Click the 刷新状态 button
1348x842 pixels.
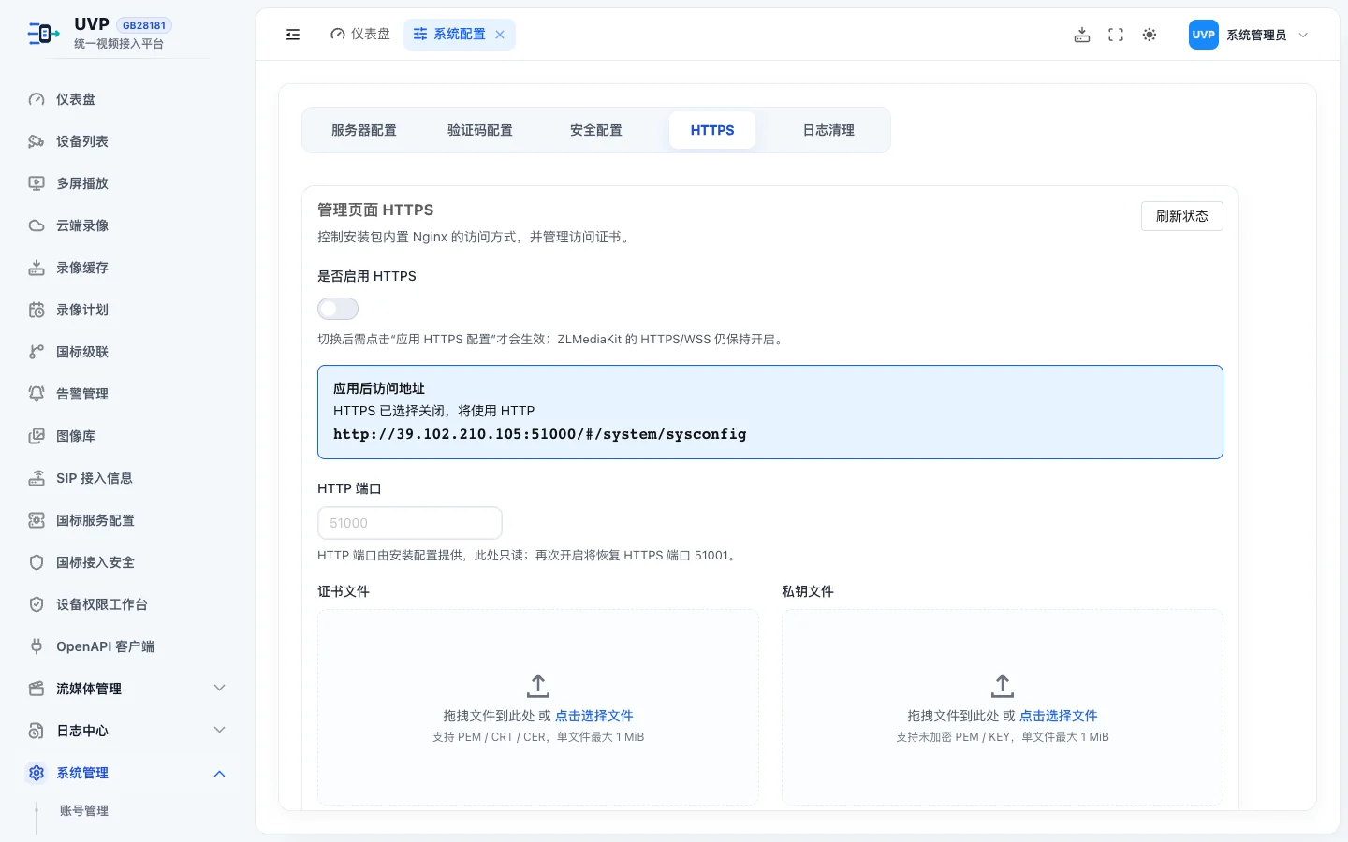click(x=1182, y=216)
